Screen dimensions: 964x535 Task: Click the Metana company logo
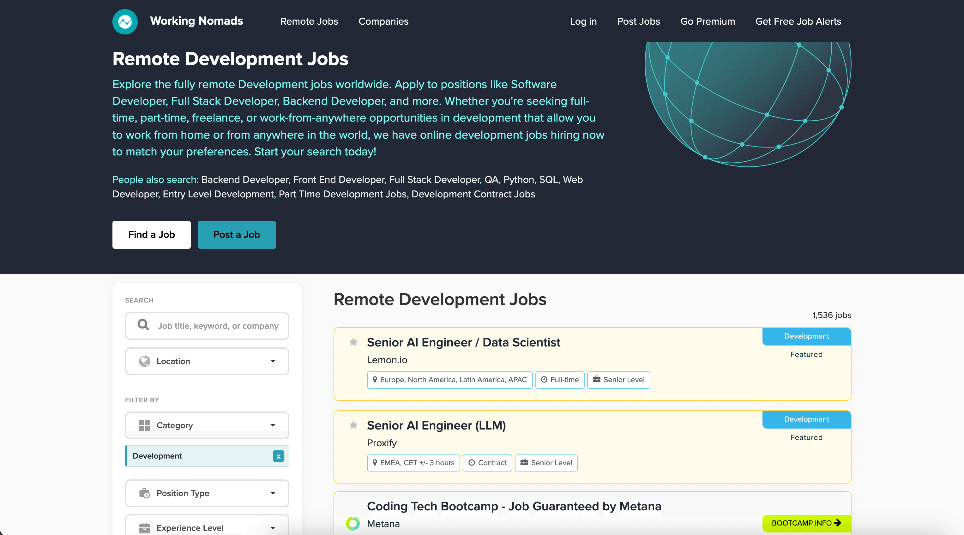pyautogui.click(x=352, y=524)
